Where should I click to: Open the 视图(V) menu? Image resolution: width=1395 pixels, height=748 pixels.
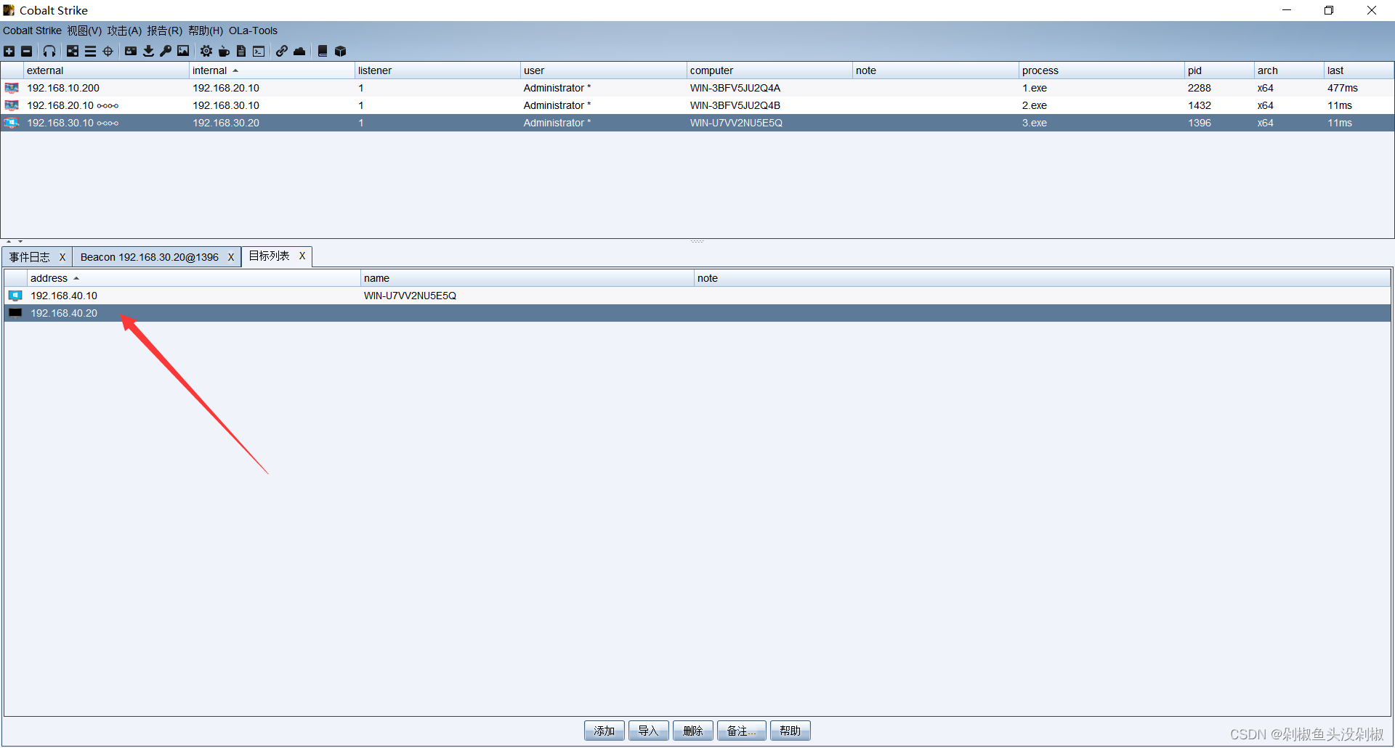(84, 31)
